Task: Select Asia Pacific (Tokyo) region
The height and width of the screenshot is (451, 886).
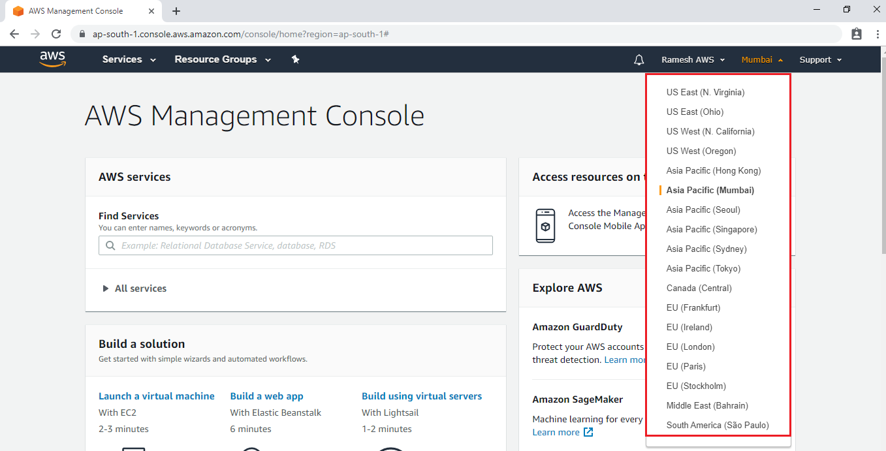Action: point(703,268)
